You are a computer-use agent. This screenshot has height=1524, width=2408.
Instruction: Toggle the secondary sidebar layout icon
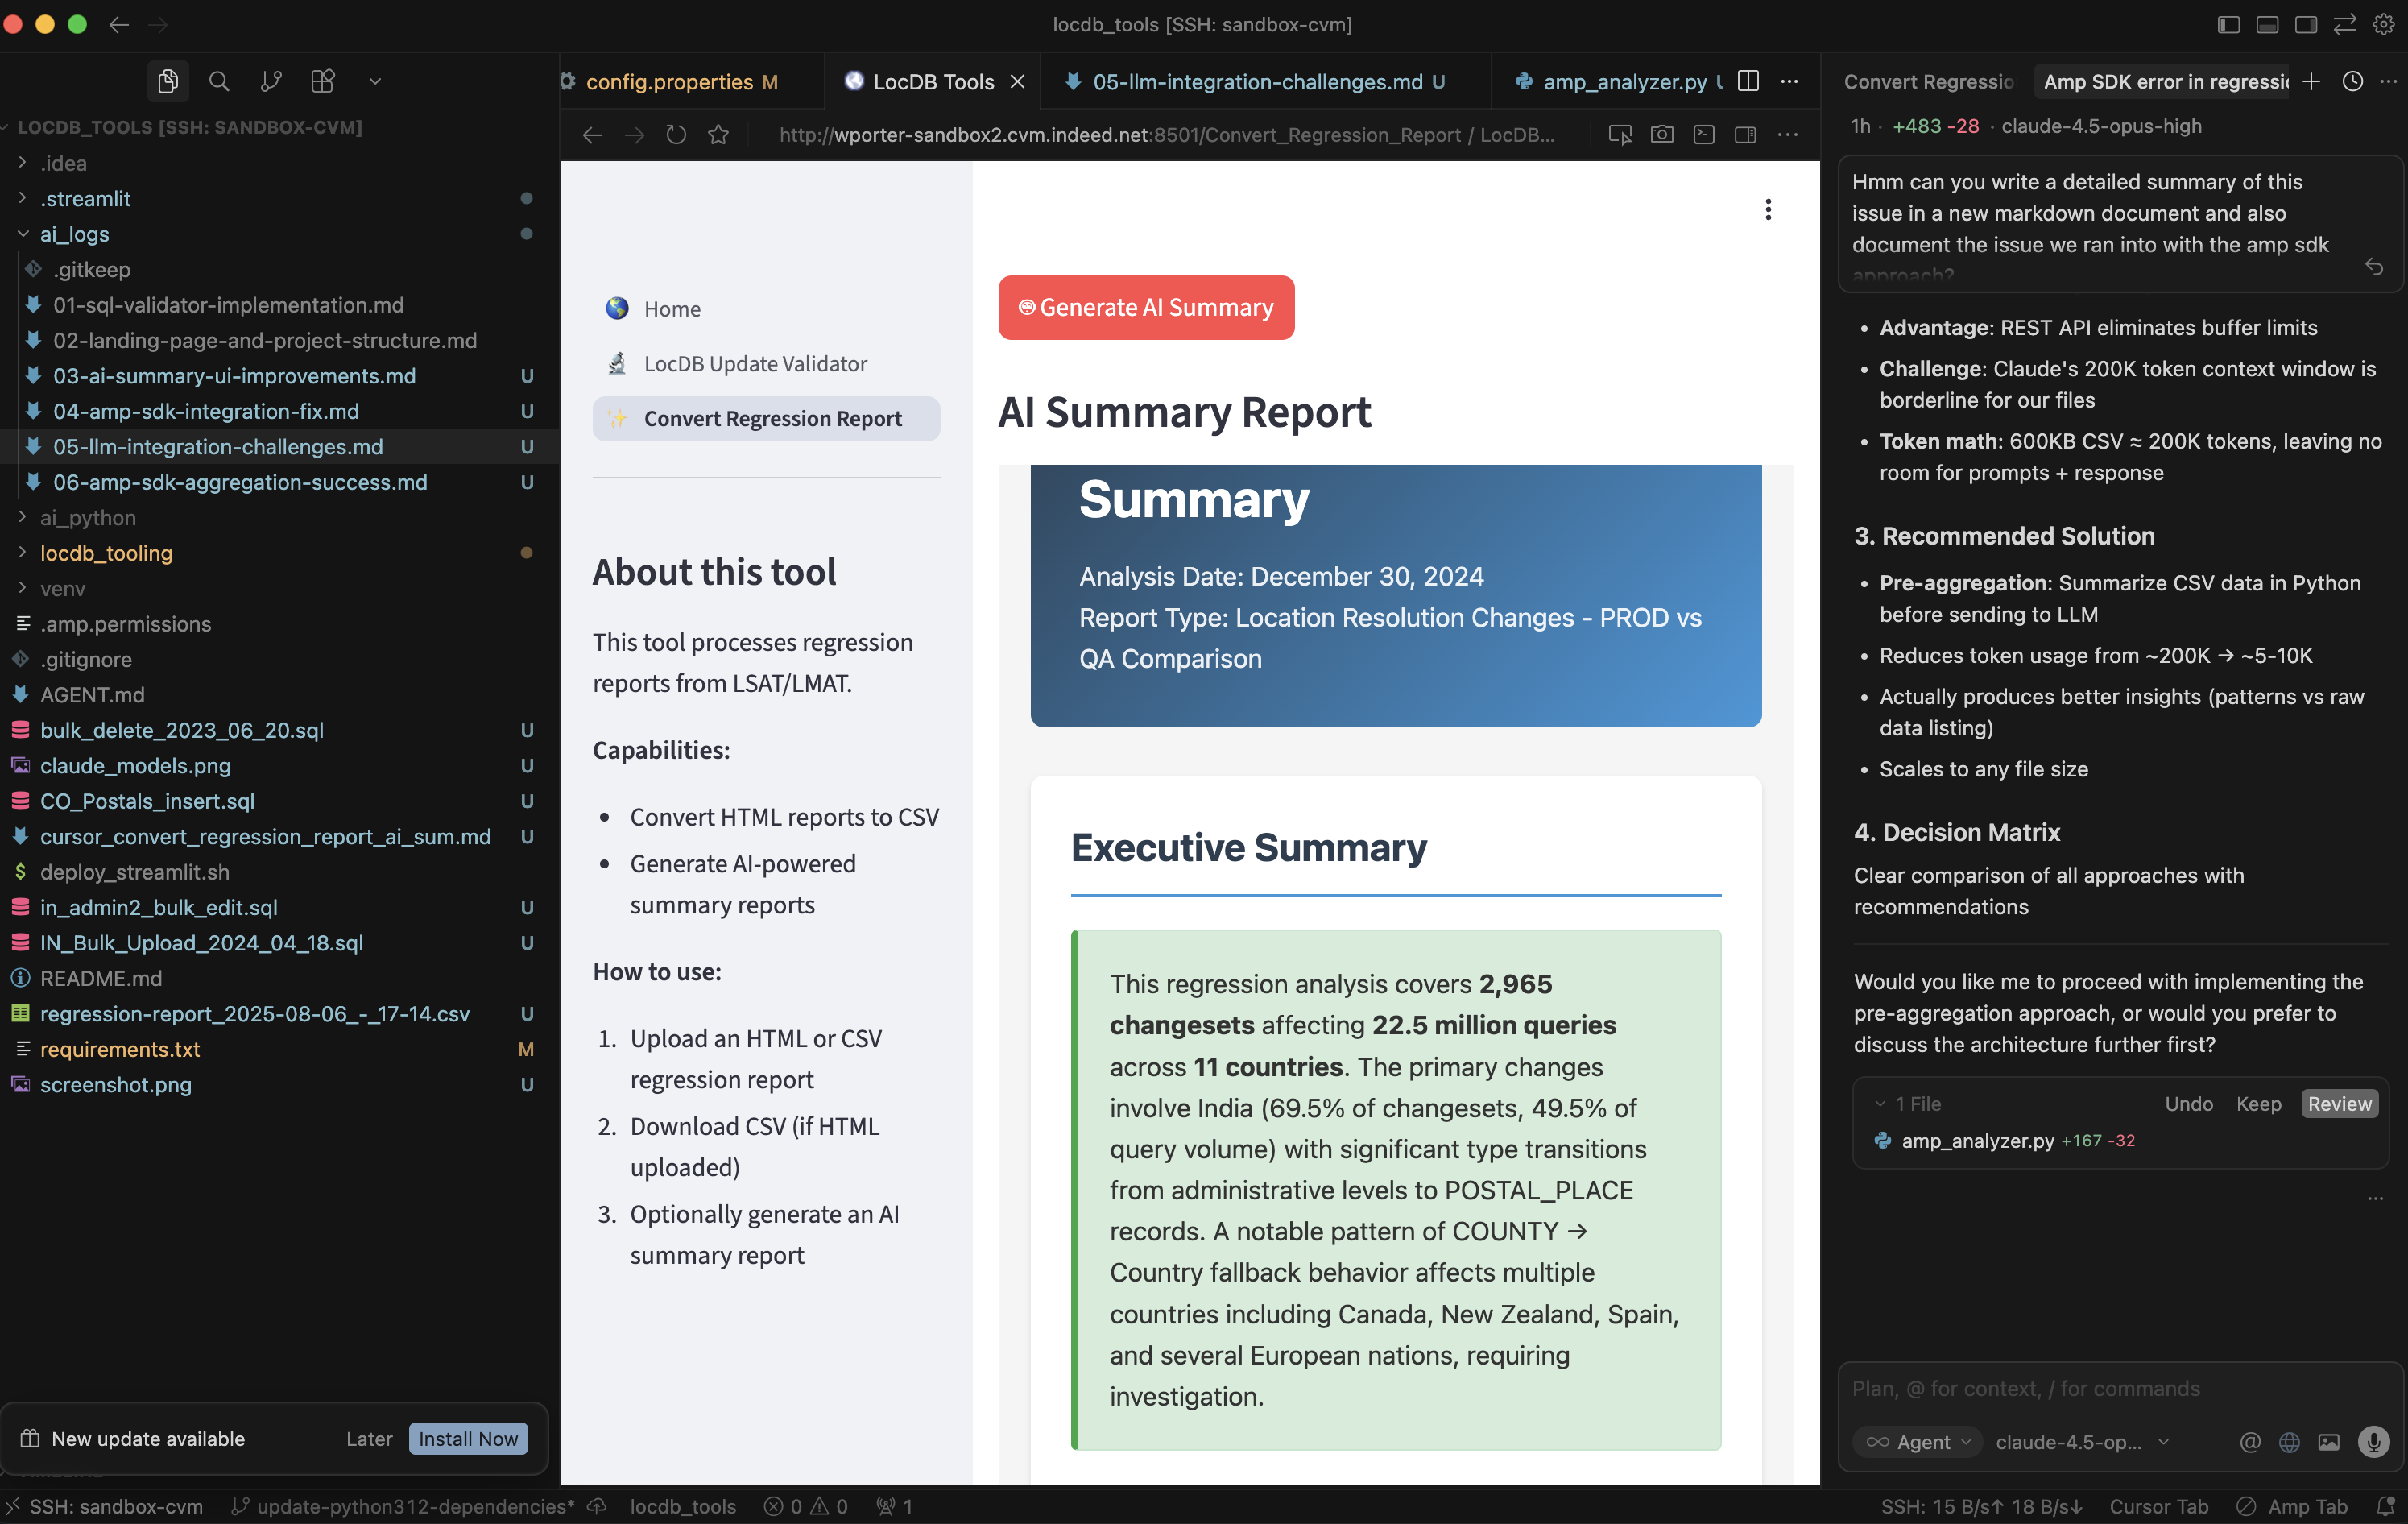[2306, 24]
